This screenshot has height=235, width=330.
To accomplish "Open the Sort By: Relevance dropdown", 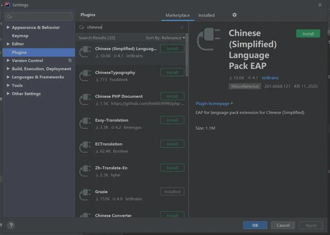I will coord(166,38).
